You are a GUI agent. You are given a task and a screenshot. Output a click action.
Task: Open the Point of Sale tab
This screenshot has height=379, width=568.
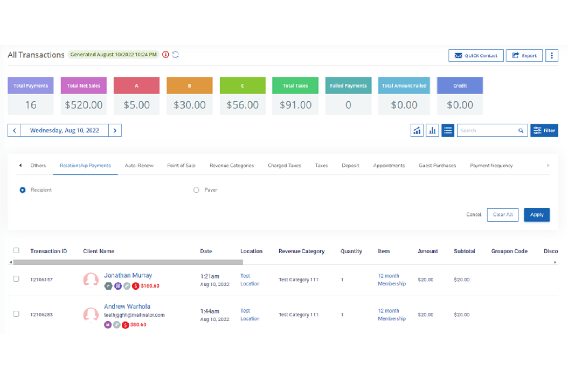pos(181,166)
